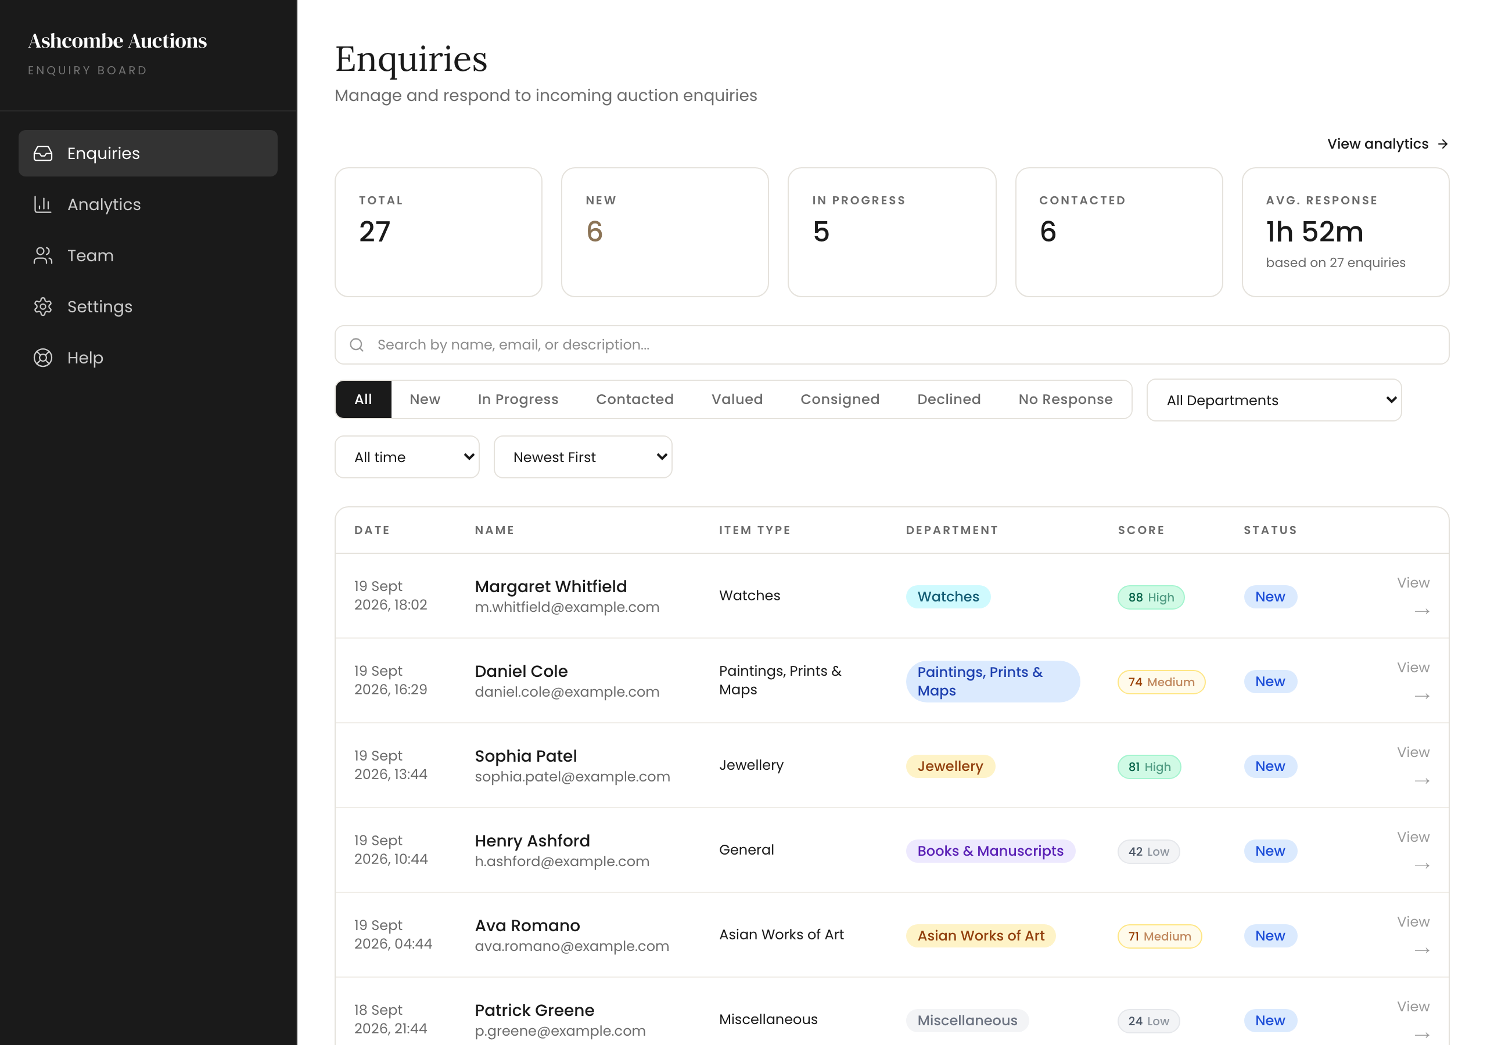This screenshot has height=1045, width=1487.
Task: Click the View arrow for Daniel Cole
Action: click(1421, 696)
